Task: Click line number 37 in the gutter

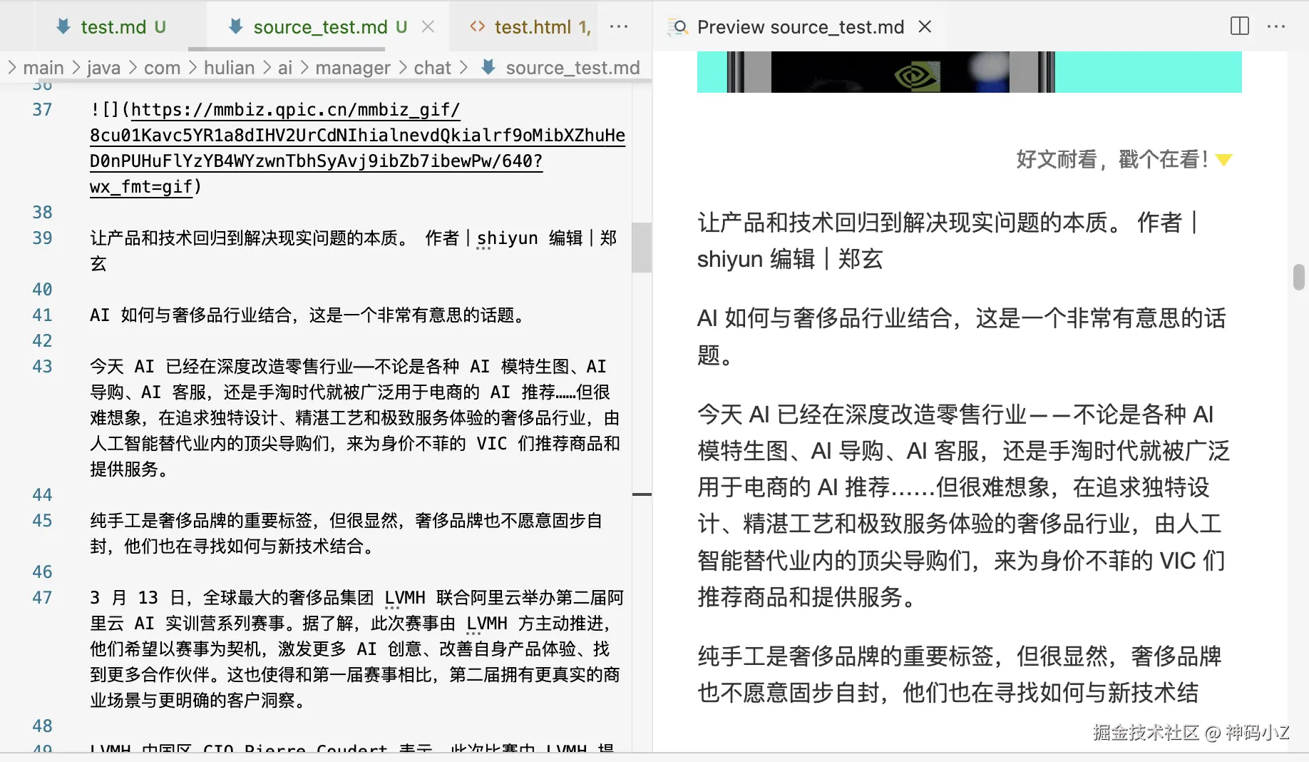Action: click(x=42, y=110)
